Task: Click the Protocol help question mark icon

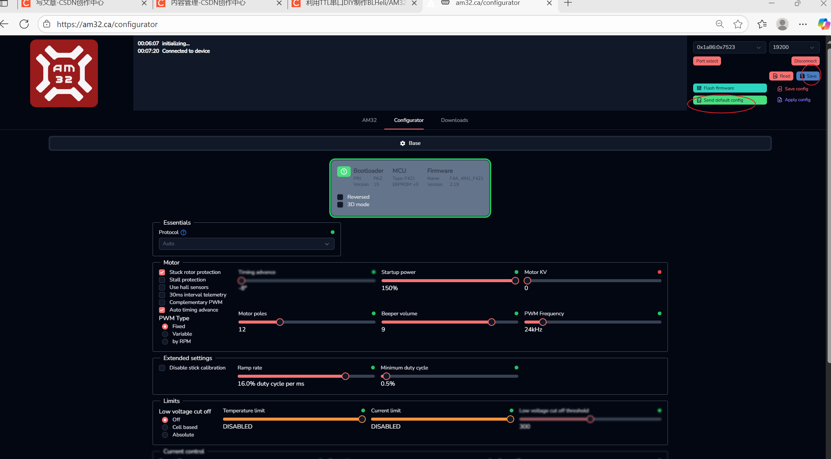Action: [x=183, y=233]
